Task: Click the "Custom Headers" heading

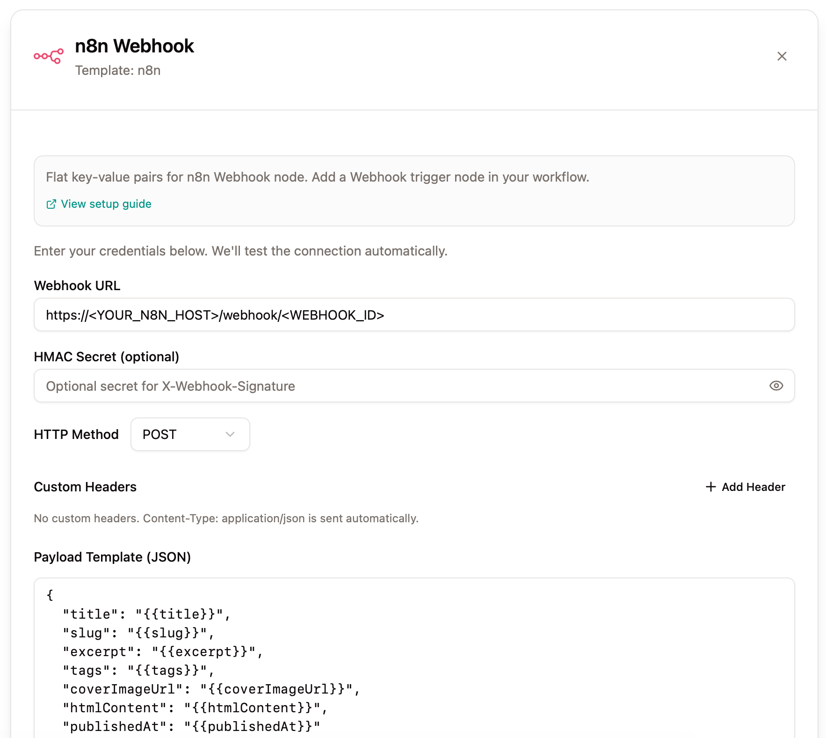Action: click(86, 487)
